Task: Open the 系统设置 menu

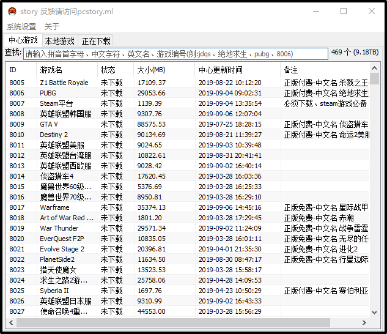Action: click(21, 26)
